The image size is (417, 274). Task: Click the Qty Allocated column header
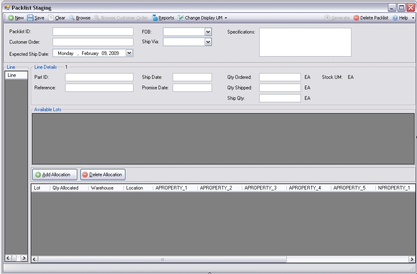pyautogui.click(x=66, y=188)
